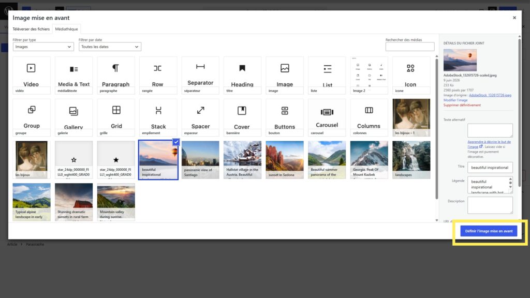Click the Texte alternatif text area
The image size is (530, 298).
pyautogui.click(x=490, y=130)
